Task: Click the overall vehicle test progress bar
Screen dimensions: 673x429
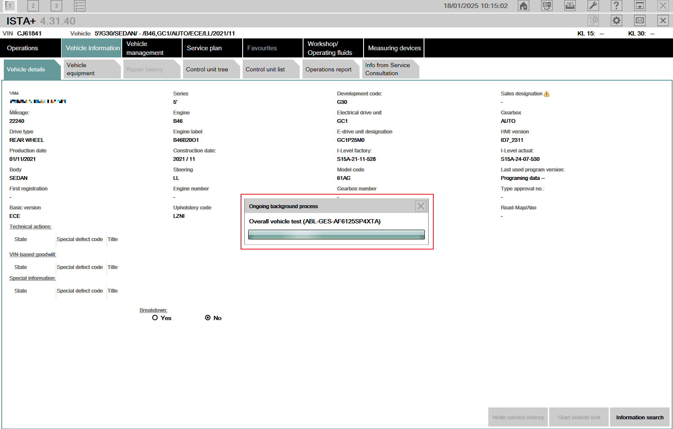Action: [x=336, y=235]
